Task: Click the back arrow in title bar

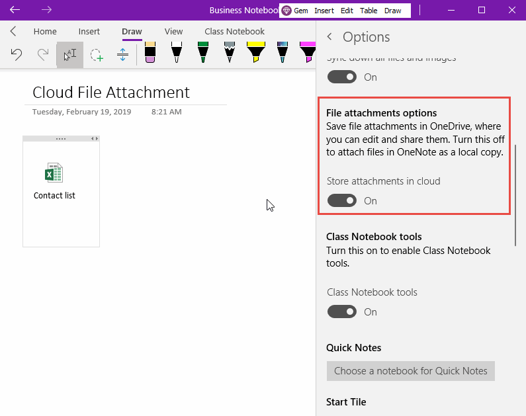Action: (15, 10)
